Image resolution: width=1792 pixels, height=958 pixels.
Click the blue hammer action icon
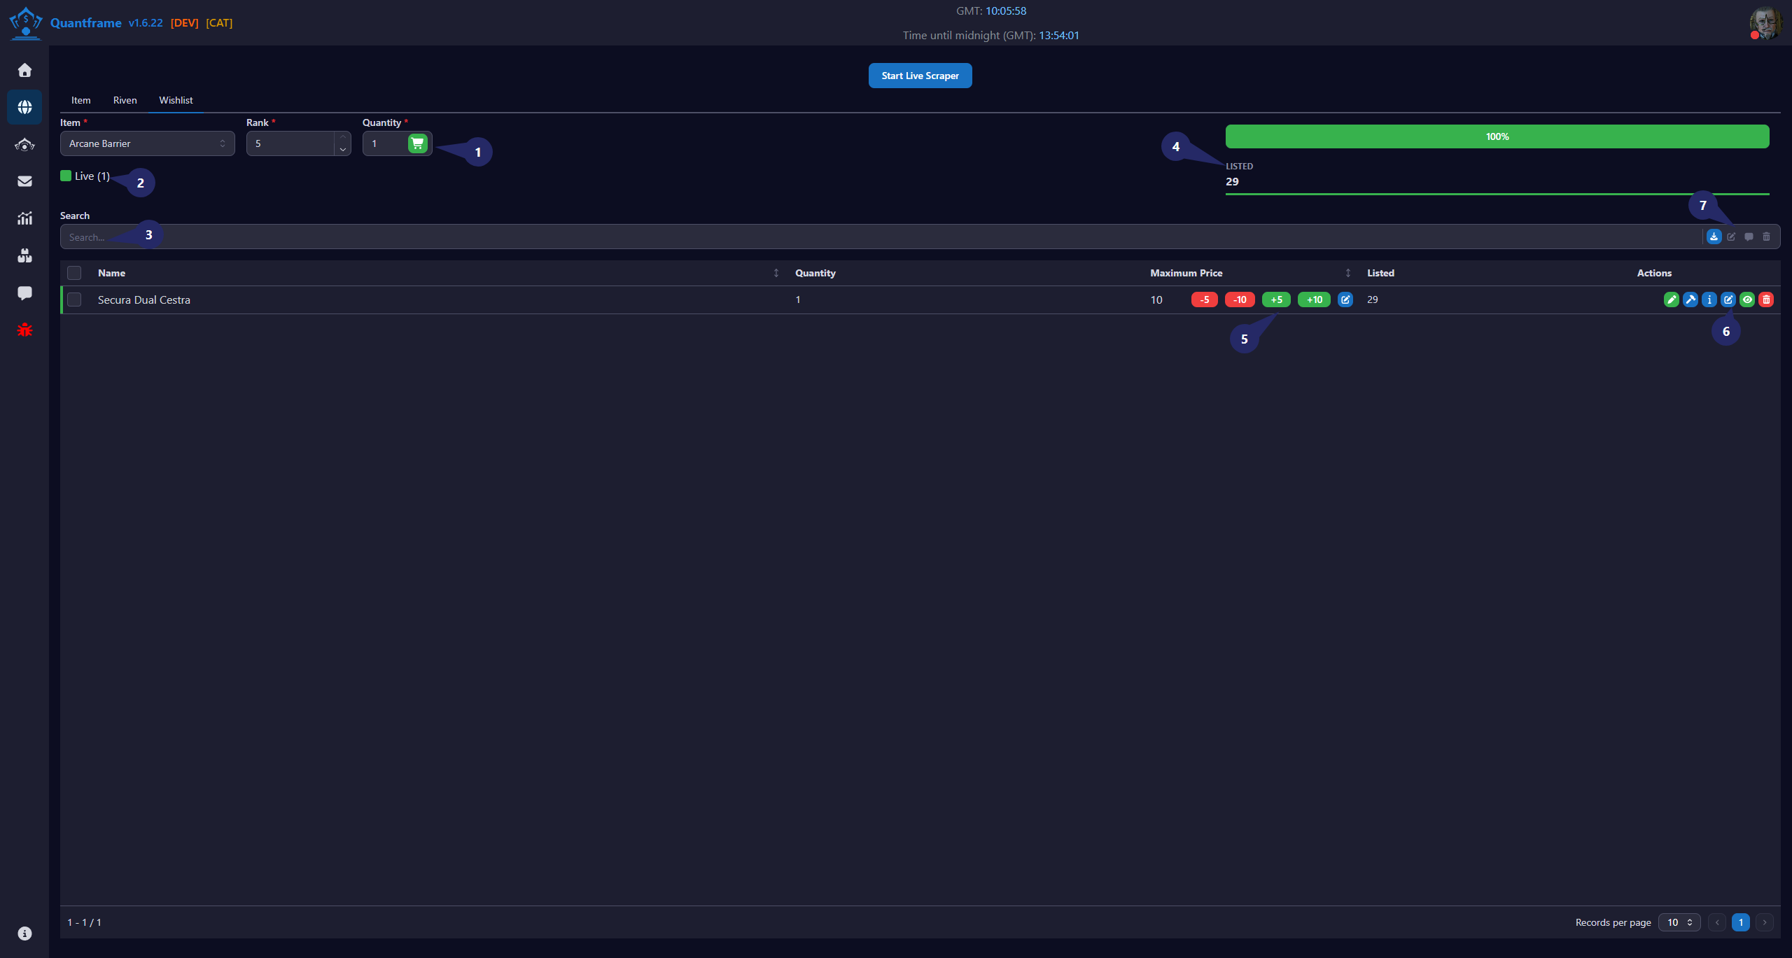pos(1690,300)
